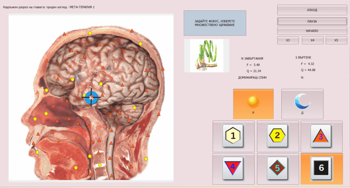Select the brown diamond number 5 icon
The width and height of the screenshot is (350, 188).
pyautogui.click(x=277, y=168)
